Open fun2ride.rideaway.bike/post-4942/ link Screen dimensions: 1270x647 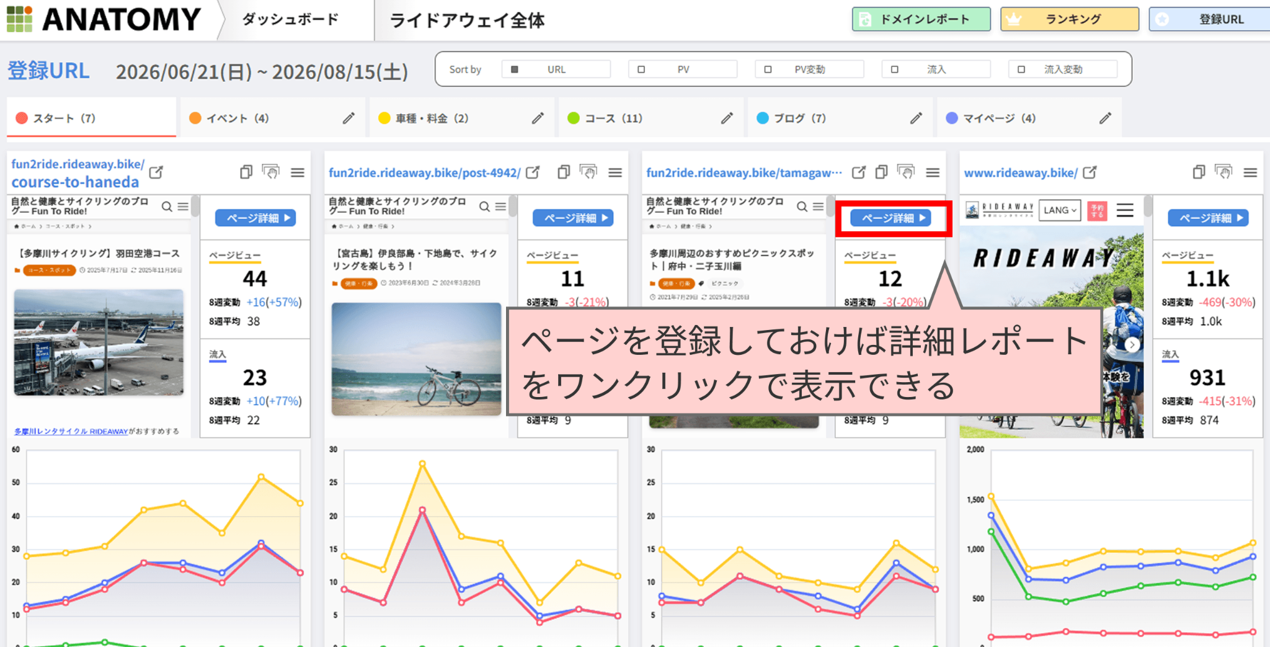click(424, 172)
